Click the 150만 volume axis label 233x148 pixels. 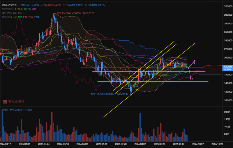point(227,119)
